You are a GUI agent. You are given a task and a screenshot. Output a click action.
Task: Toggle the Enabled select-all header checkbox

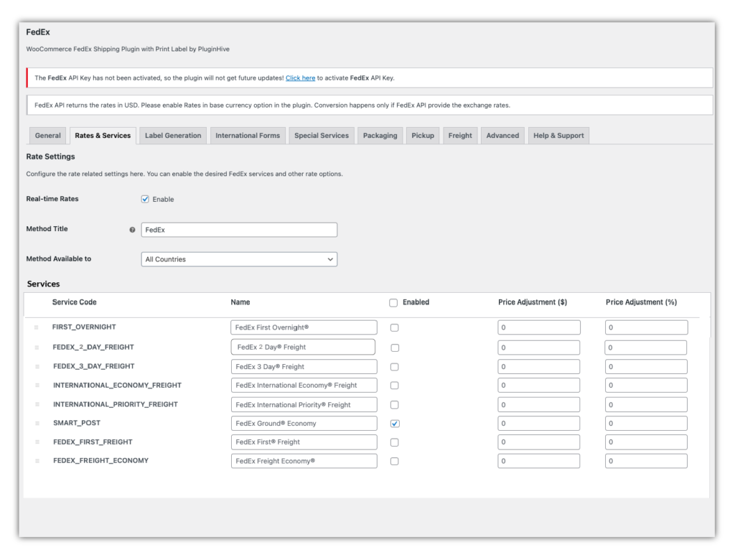click(x=394, y=302)
